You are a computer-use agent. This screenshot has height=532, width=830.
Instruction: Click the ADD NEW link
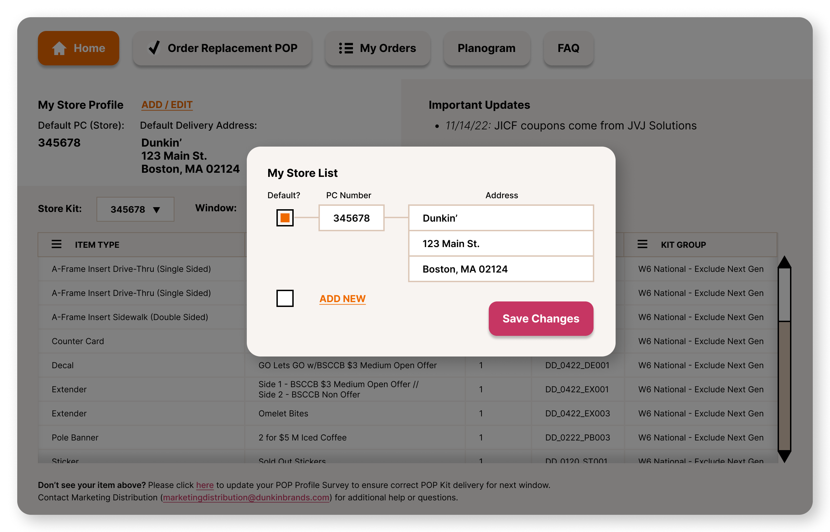click(342, 299)
